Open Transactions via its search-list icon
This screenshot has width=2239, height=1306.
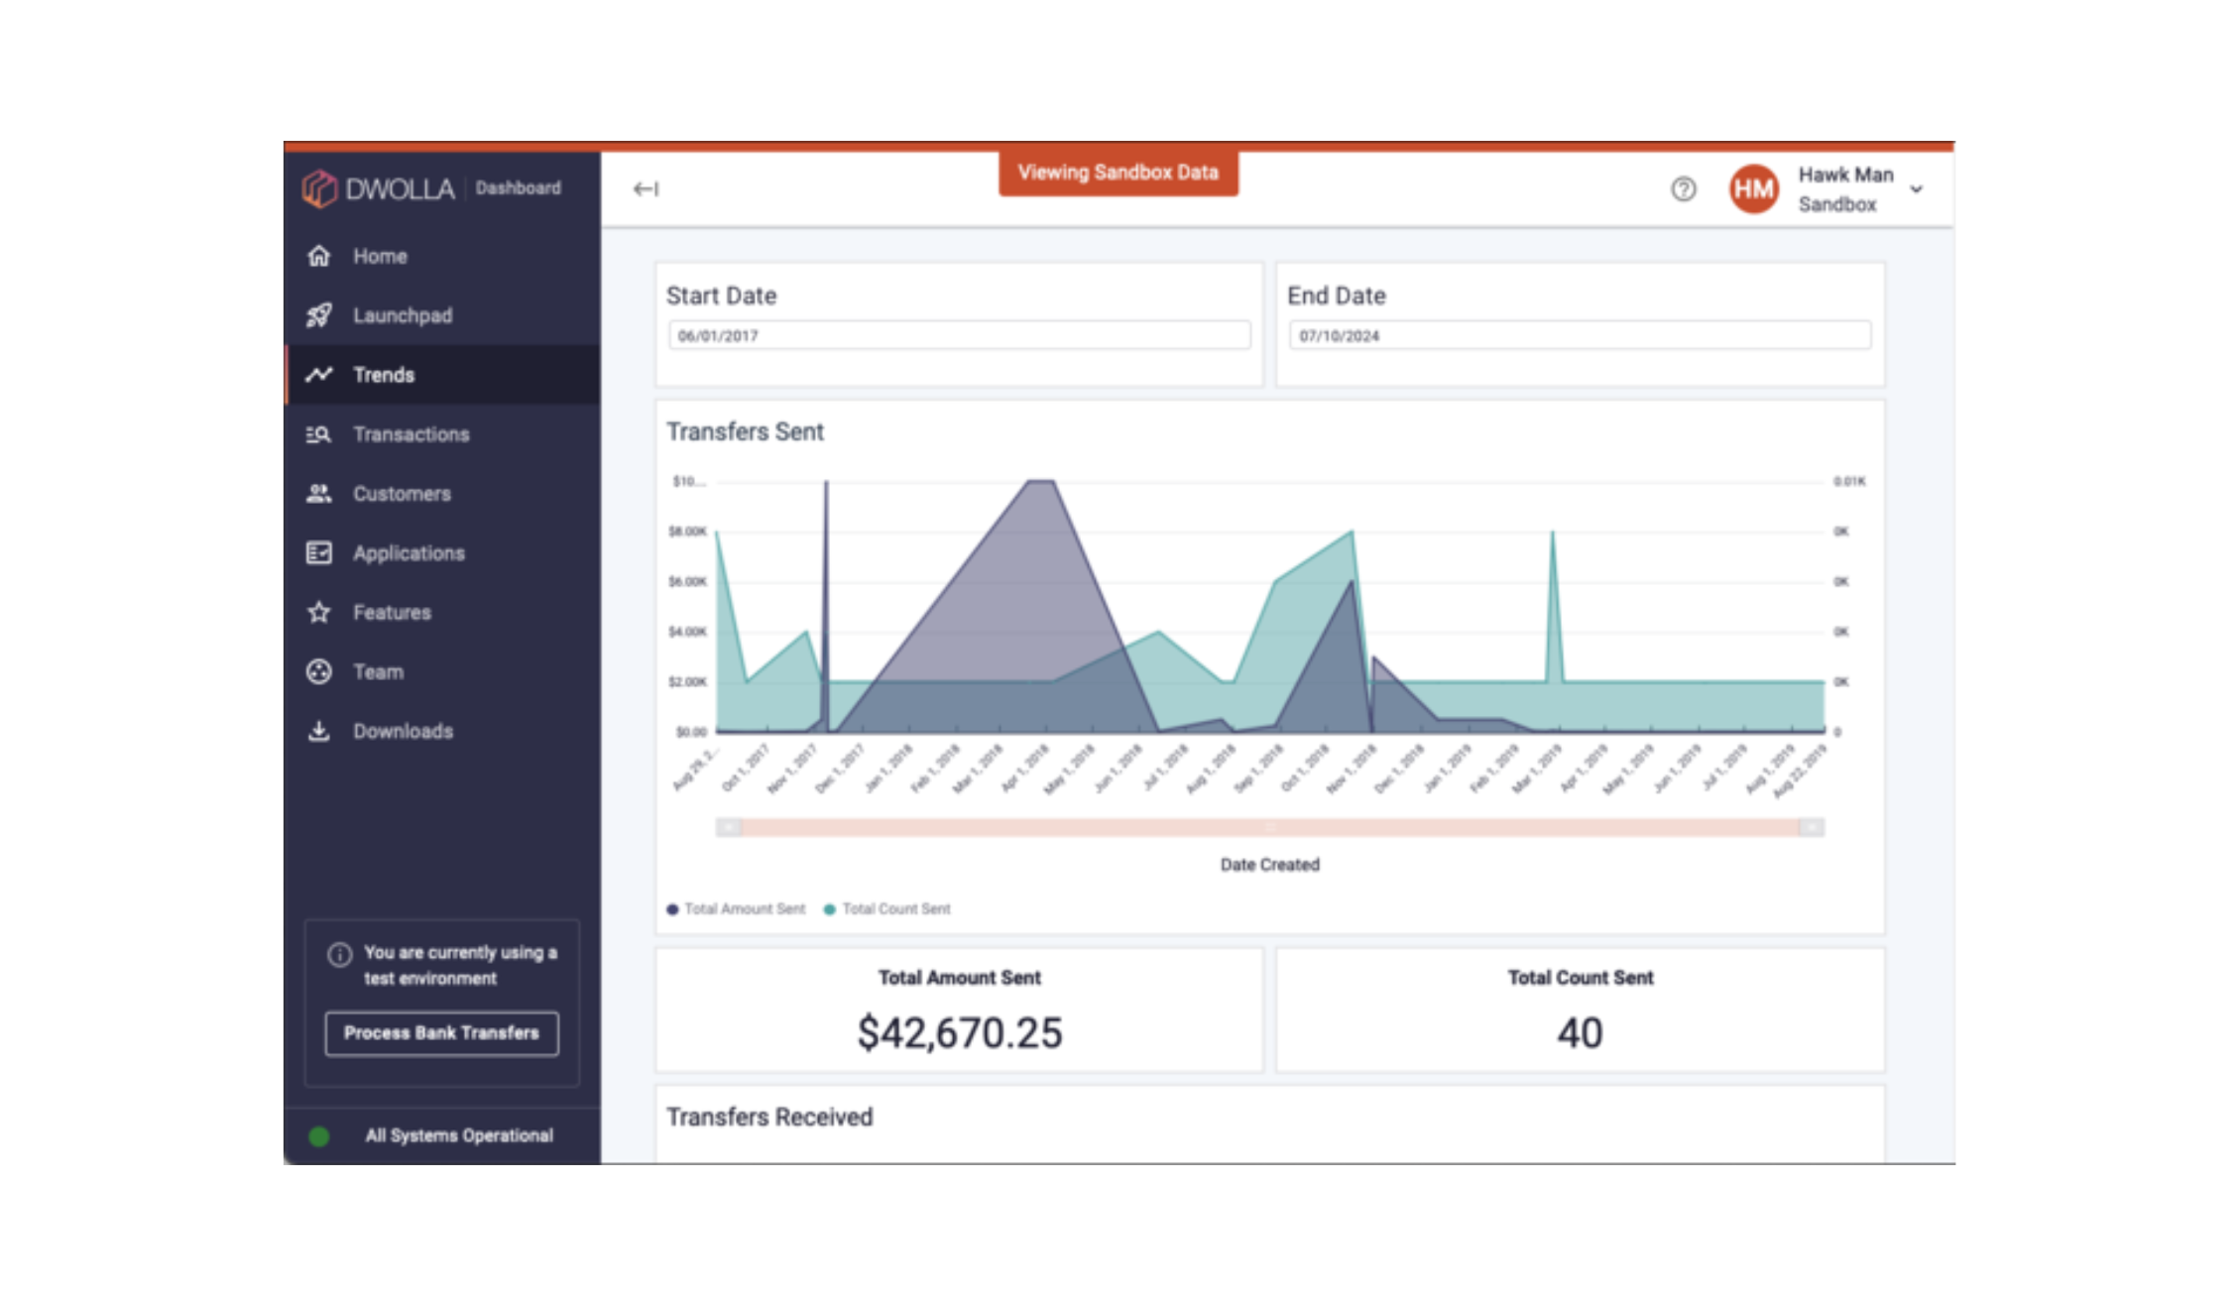pos(318,433)
